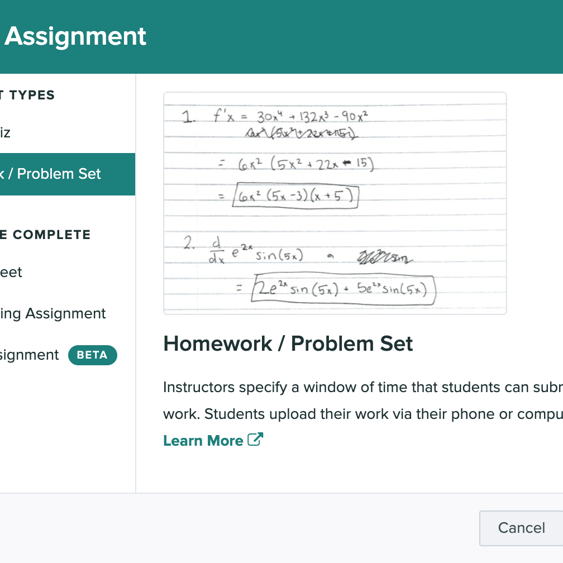Click the scribbled-out work in problem 2
The image size is (563, 563).
pyautogui.click(x=384, y=257)
